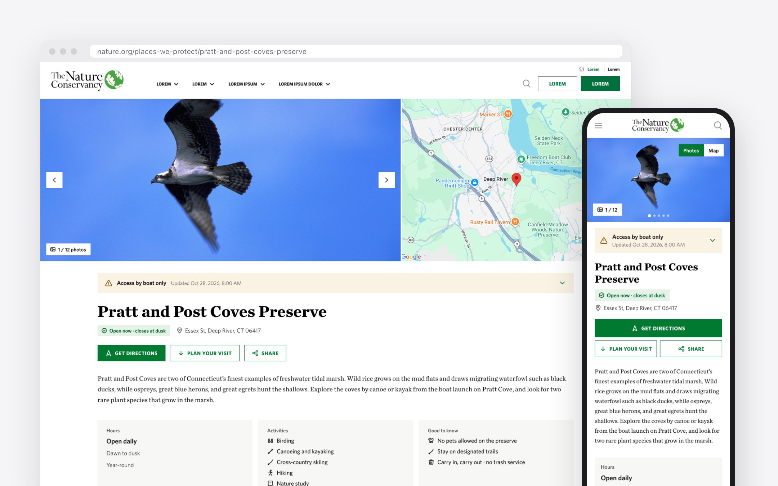
Task: Click the globe language icon in the top bar
Action: pyautogui.click(x=581, y=69)
